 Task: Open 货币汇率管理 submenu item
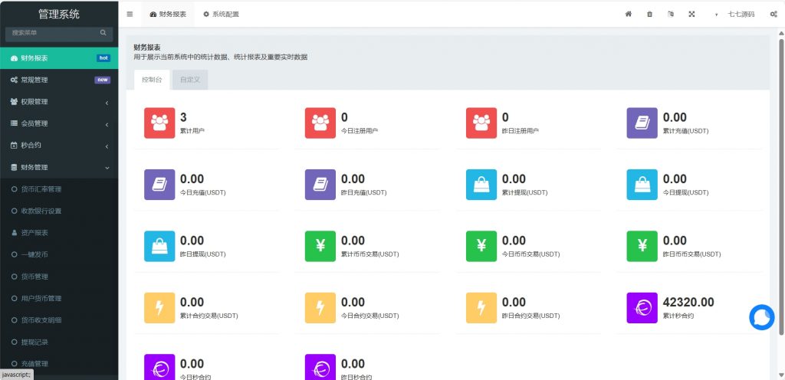click(59, 189)
